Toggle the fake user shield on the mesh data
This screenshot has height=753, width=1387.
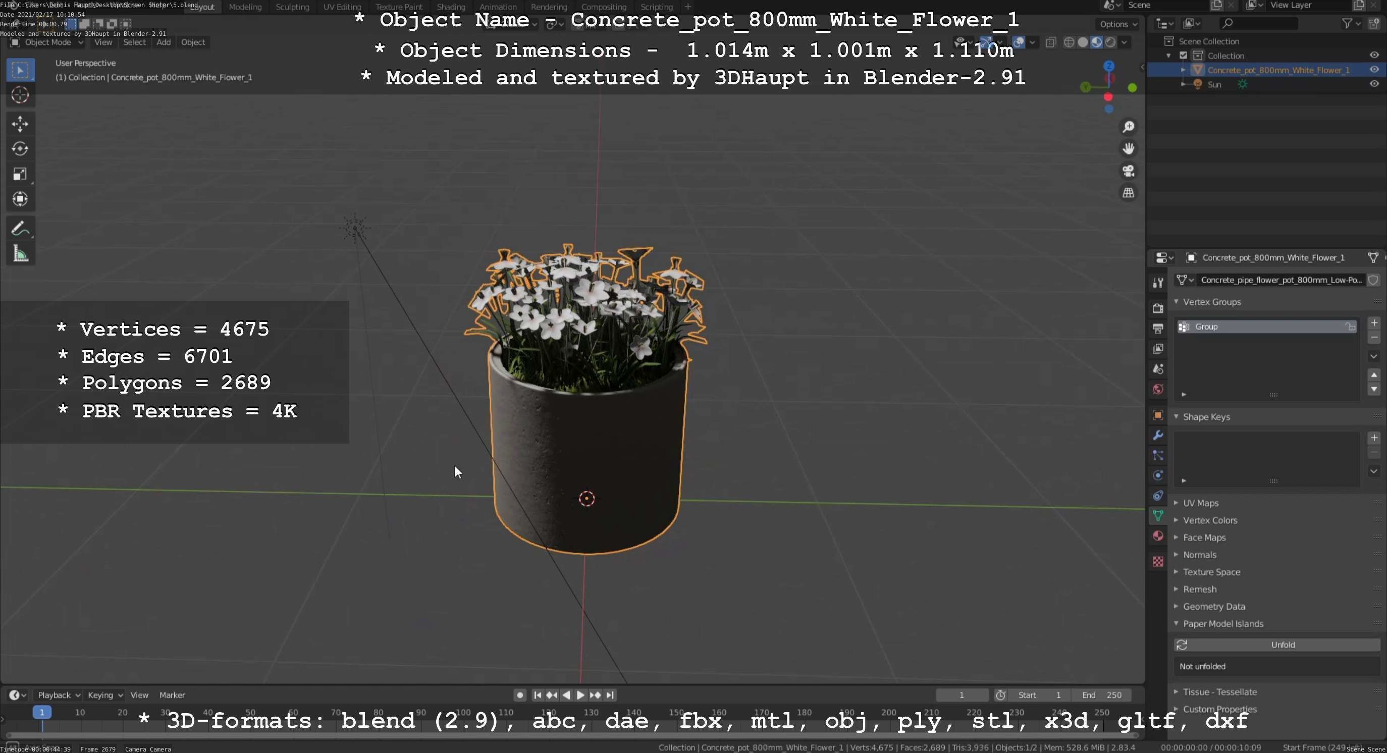coord(1373,280)
